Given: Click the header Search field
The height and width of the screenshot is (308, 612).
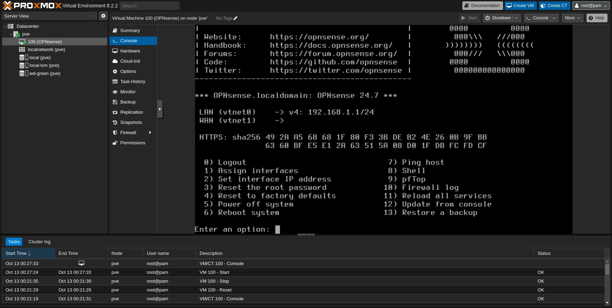Looking at the screenshot, I should pyautogui.click(x=150, y=6).
